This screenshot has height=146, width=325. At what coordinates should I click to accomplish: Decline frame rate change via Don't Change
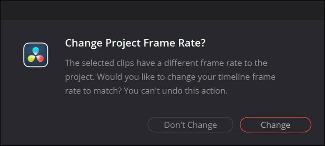click(x=190, y=125)
